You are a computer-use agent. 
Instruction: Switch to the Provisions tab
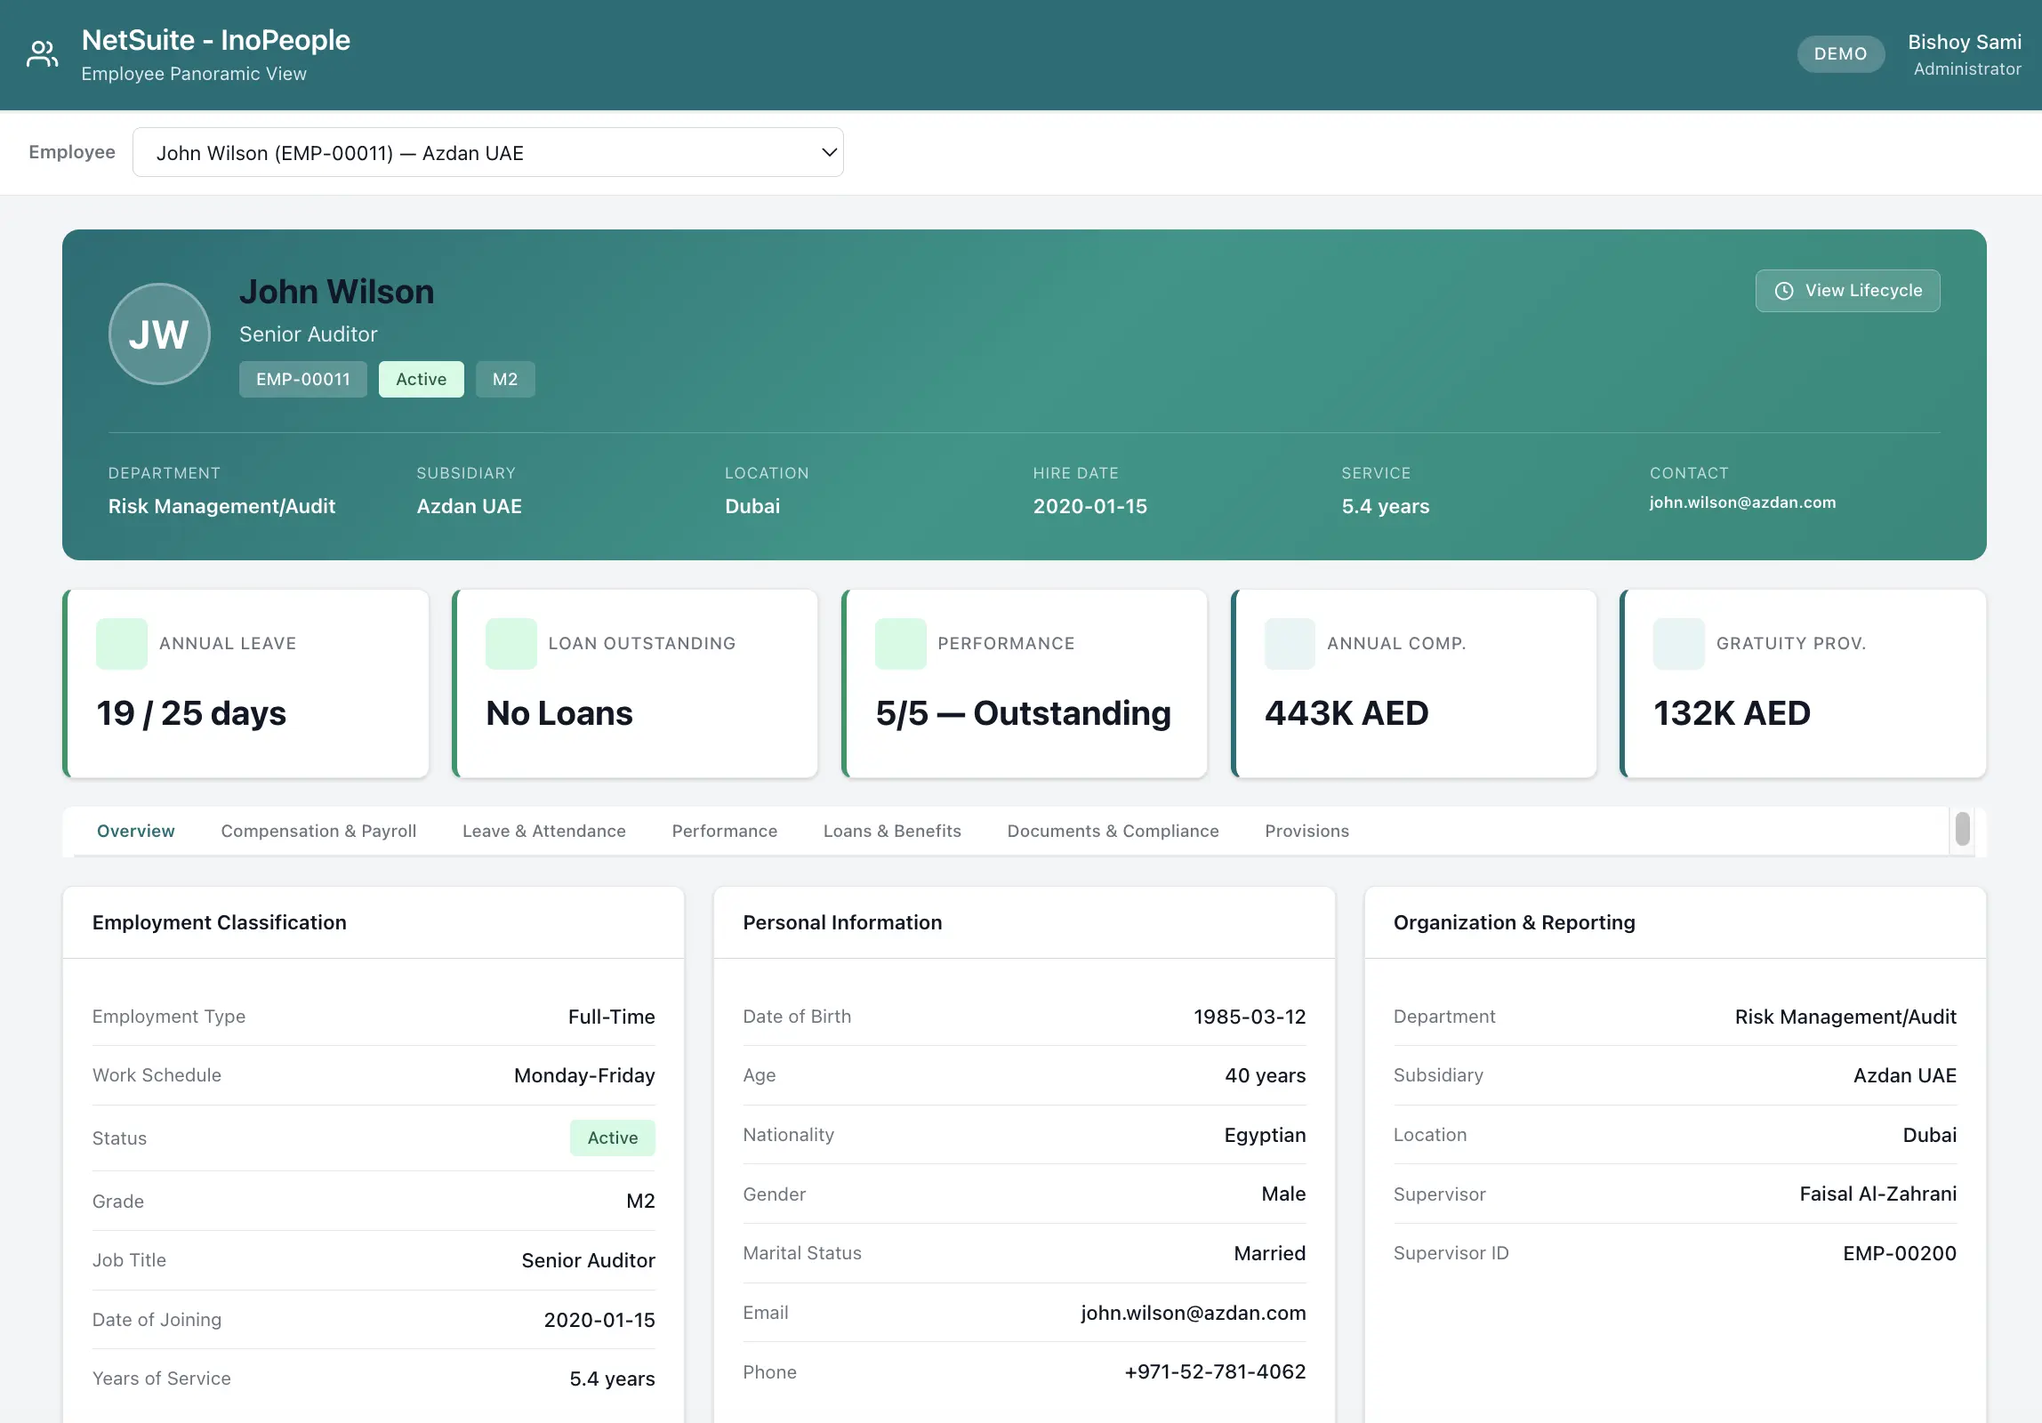(1306, 831)
